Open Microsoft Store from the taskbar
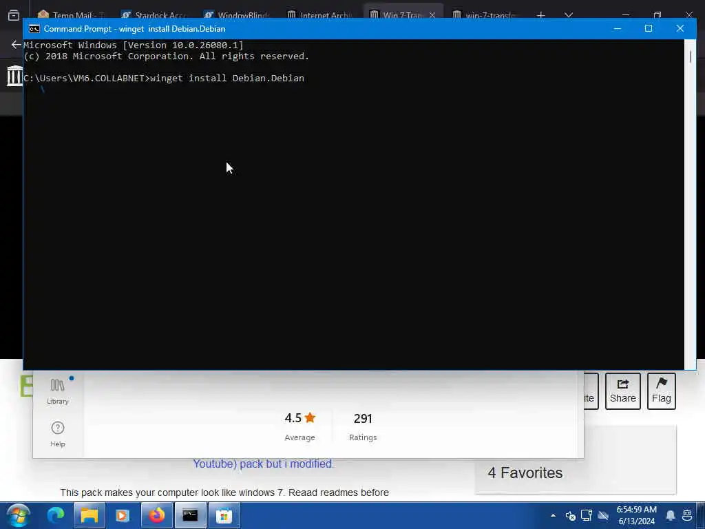This screenshot has height=529, width=705. [224, 515]
